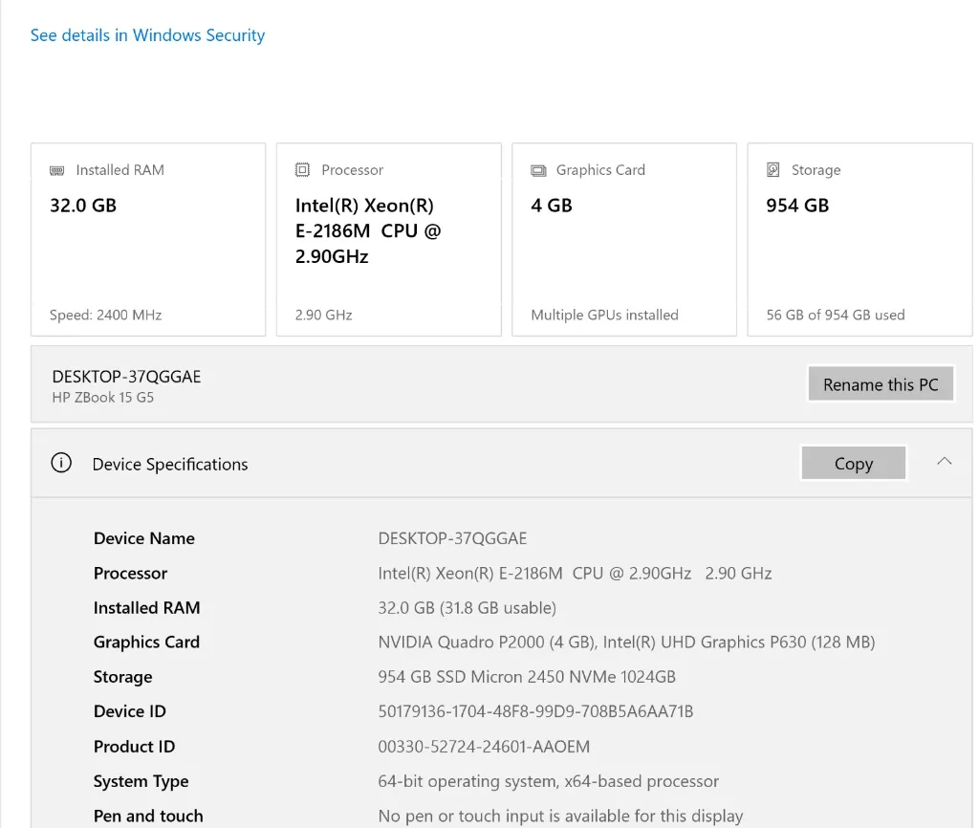The height and width of the screenshot is (828, 979).
Task: Click the Pen and touch label
Action: coord(148,816)
